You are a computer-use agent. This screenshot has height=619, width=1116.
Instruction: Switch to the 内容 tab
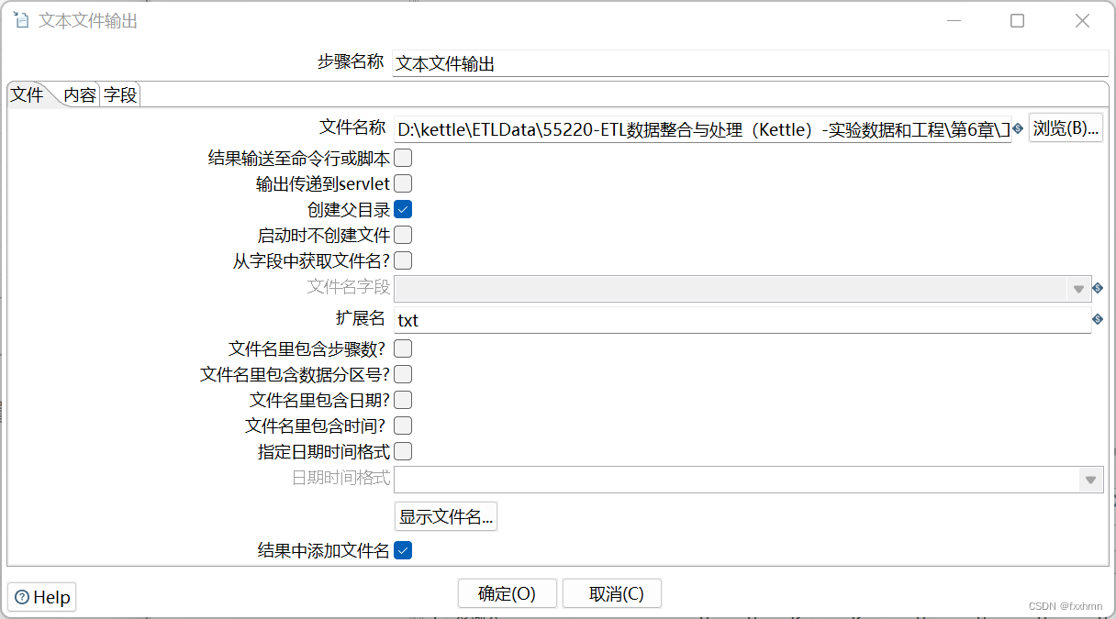[x=79, y=94]
